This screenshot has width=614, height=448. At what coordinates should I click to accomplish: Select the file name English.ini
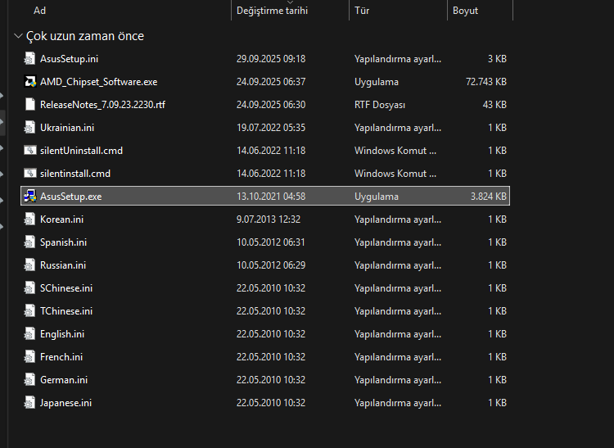tap(62, 334)
